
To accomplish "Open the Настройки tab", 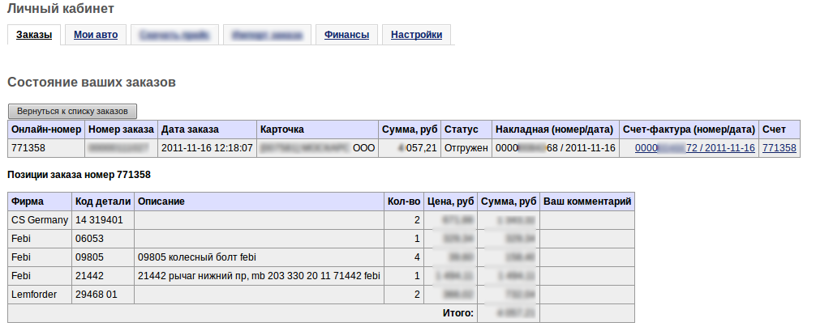I will tap(416, 35).
